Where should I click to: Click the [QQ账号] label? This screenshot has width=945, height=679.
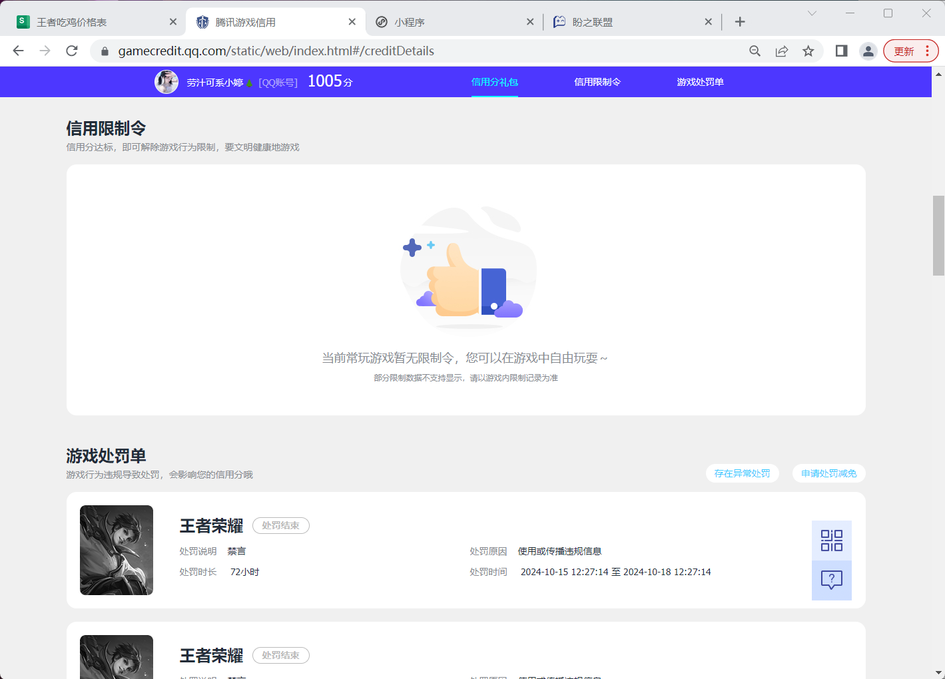click(278, 83)
